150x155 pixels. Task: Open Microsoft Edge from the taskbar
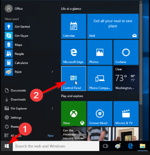coord(130,146)
